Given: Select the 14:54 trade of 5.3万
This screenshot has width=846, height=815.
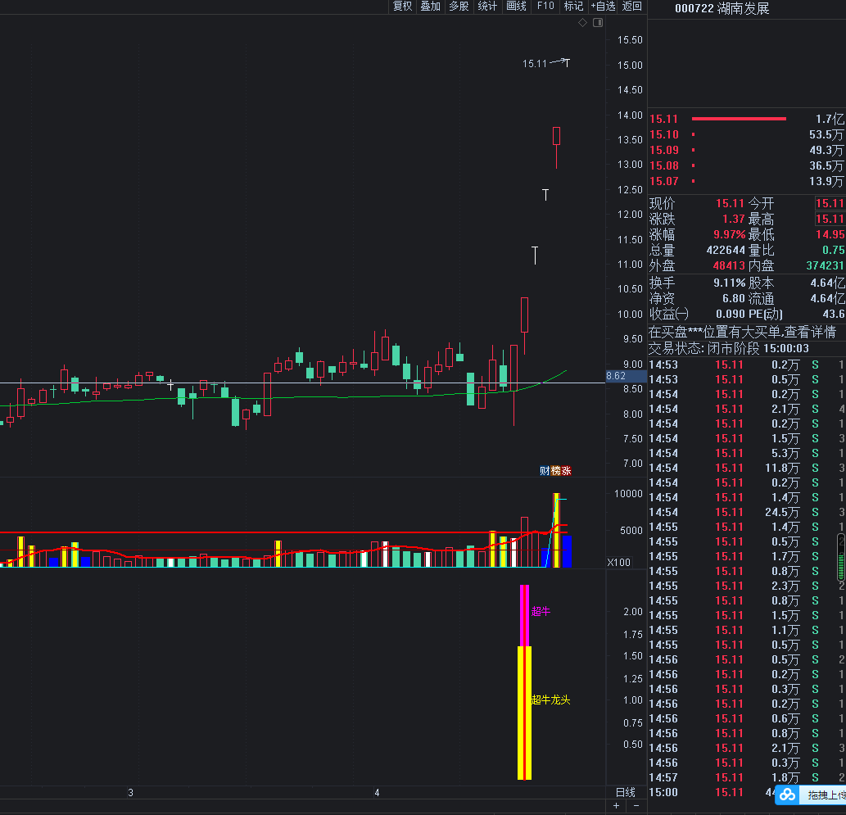Looking at the screenshot, I should click(747, 454).
